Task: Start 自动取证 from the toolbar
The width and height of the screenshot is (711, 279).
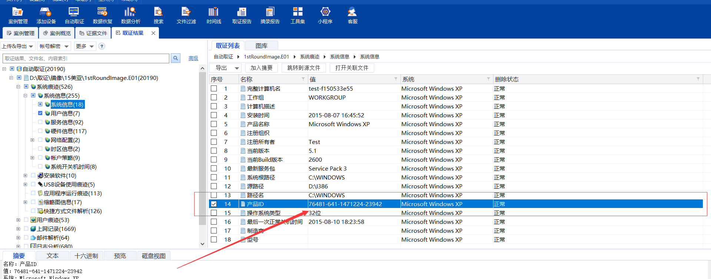Action: (74, 16)
